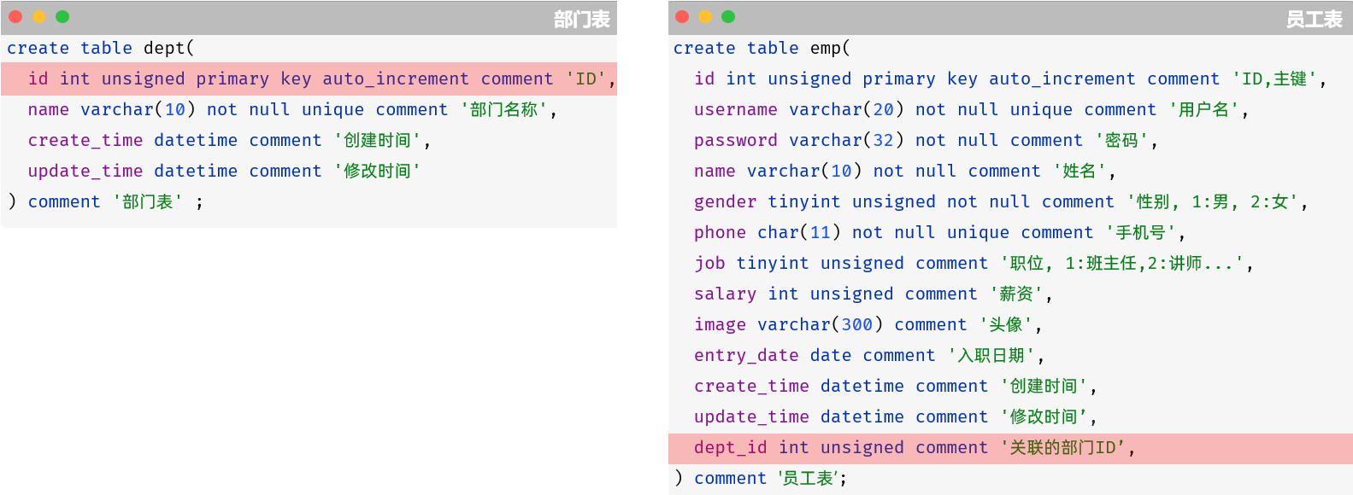The width and height of the screenshot is (1353, 495).
Task: Click the '入职日期' comment string
Action: click(x=991, y=356)
